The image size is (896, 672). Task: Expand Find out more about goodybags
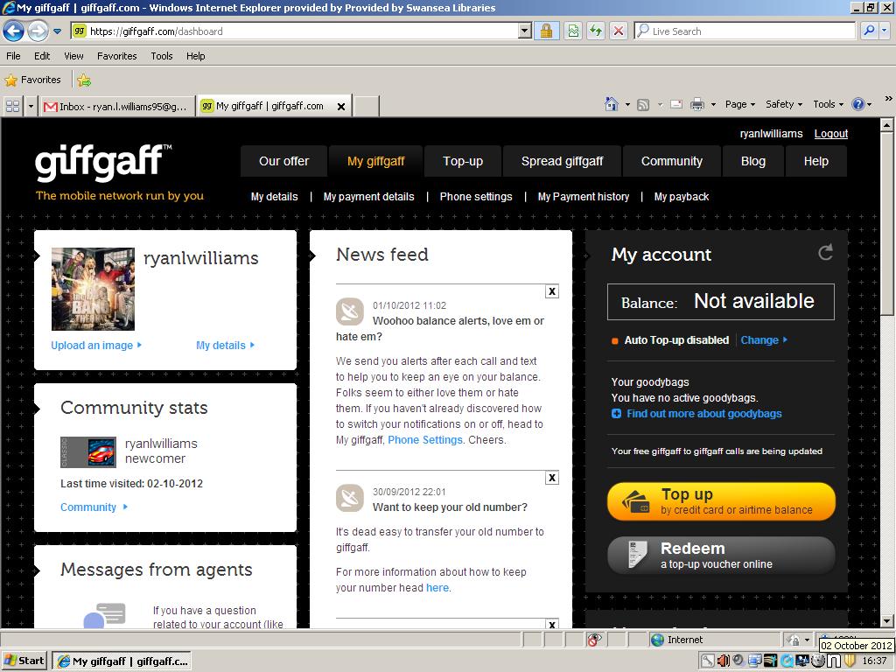pos(703,414)
